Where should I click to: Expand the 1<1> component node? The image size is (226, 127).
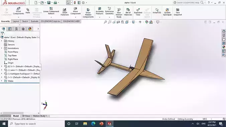[2, 77]
